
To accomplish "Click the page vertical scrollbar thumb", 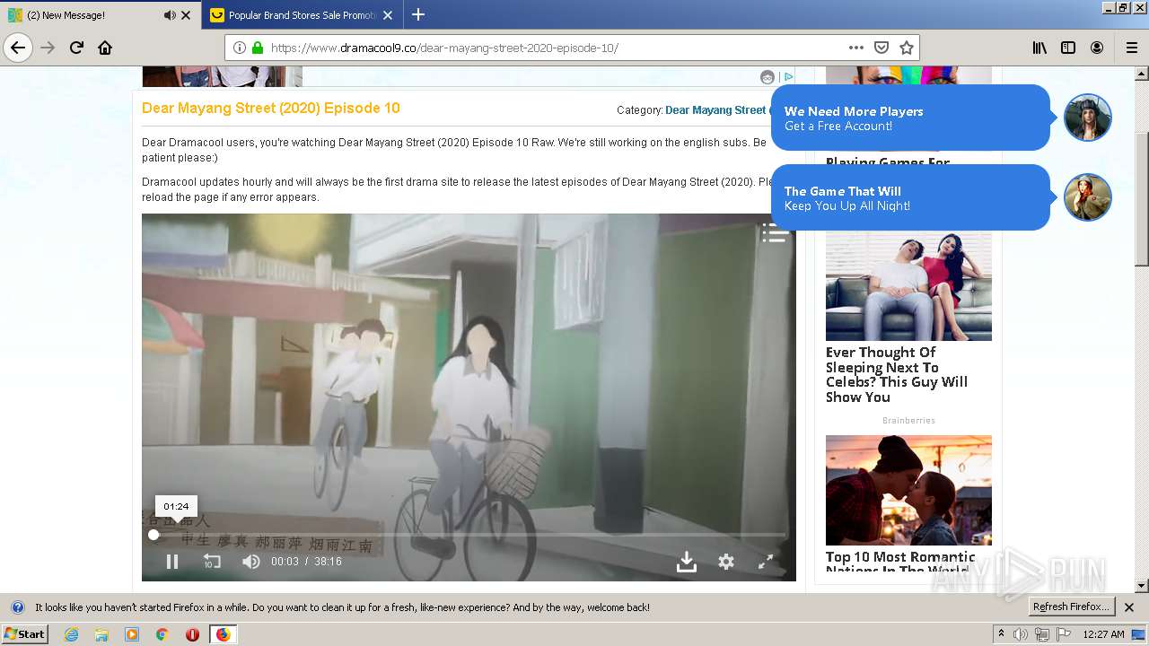I will pyautogui.click(x=1142, y=197).
